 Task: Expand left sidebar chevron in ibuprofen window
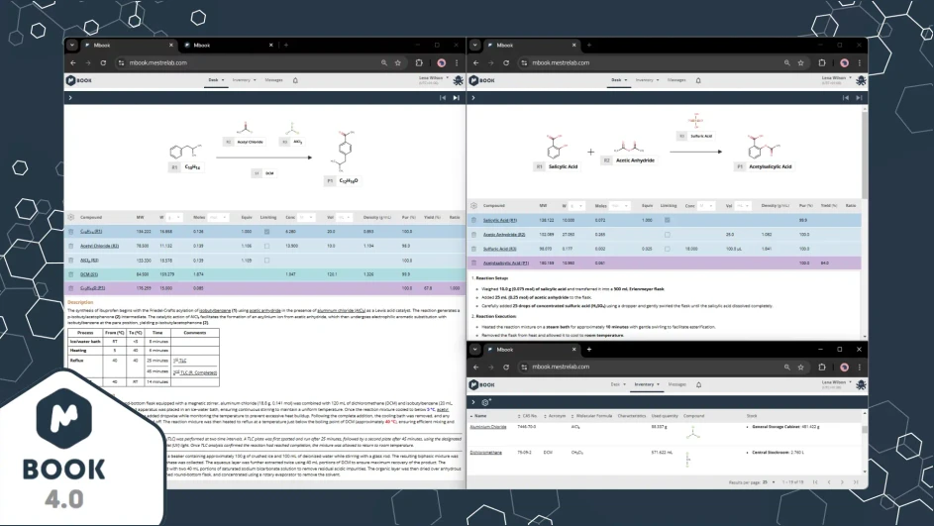[70, 98]
